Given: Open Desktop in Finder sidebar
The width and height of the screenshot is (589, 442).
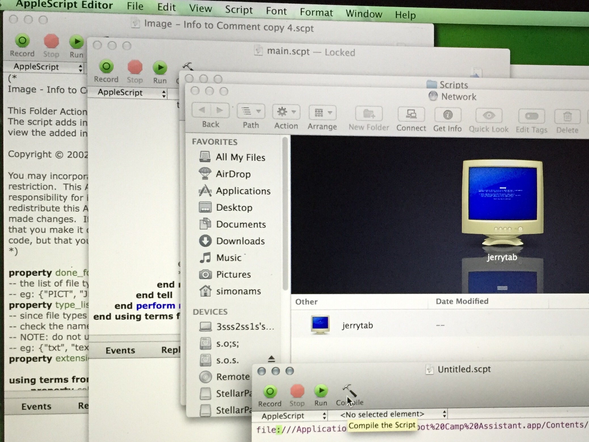Looking at the screenshot, I should (x=226, y=207).
